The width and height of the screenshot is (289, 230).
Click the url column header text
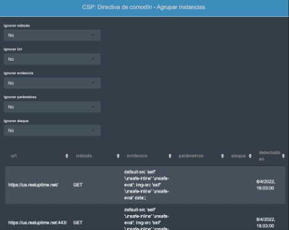14,156
